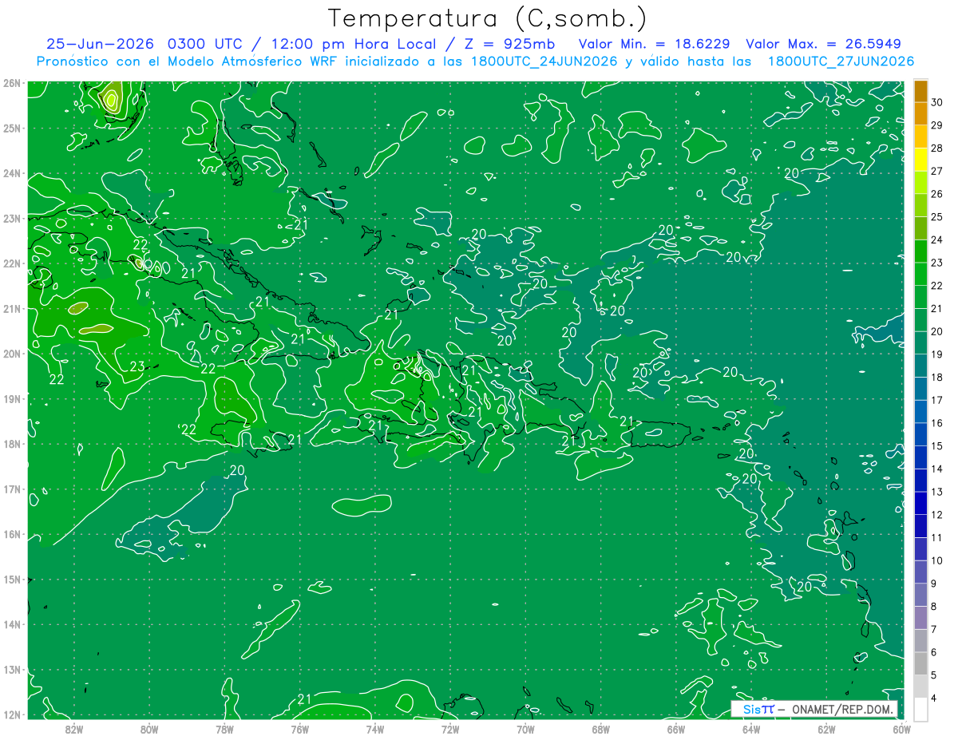
Task: Click the colorbar label '16'
Action: point(937,423)
